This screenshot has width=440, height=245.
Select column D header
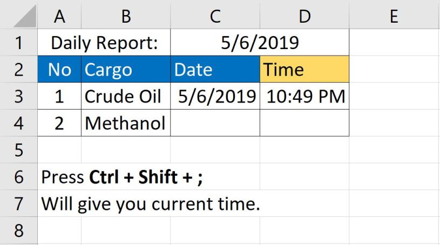(x=304, y=16)
